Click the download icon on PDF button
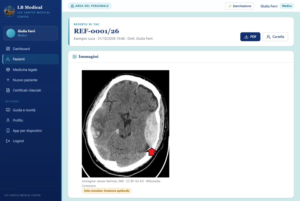Screen dimensions: 300x201 coord(246,37)
